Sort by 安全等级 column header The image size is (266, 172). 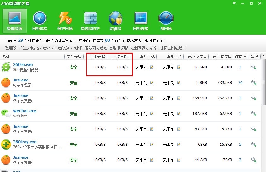click(74, 56)
